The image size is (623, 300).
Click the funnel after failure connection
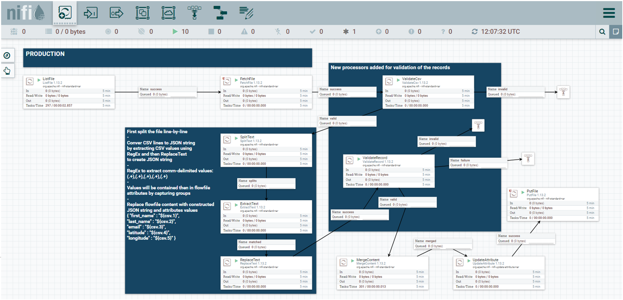tap(528, 158)
